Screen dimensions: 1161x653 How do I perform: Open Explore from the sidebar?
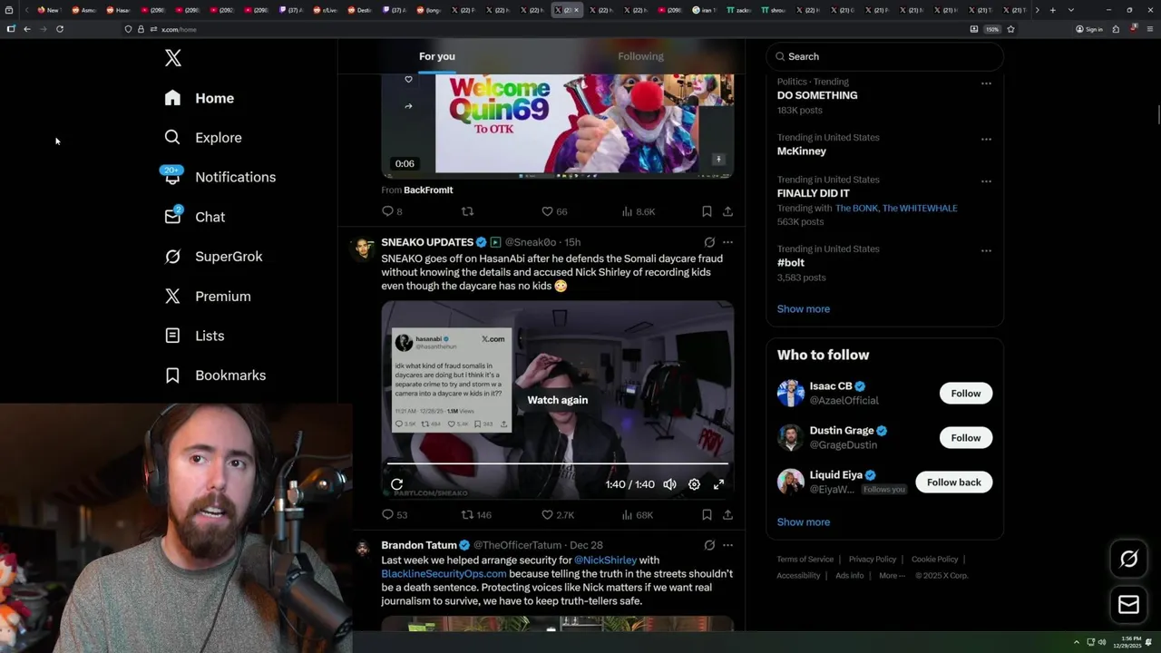[x=203, y=138]
